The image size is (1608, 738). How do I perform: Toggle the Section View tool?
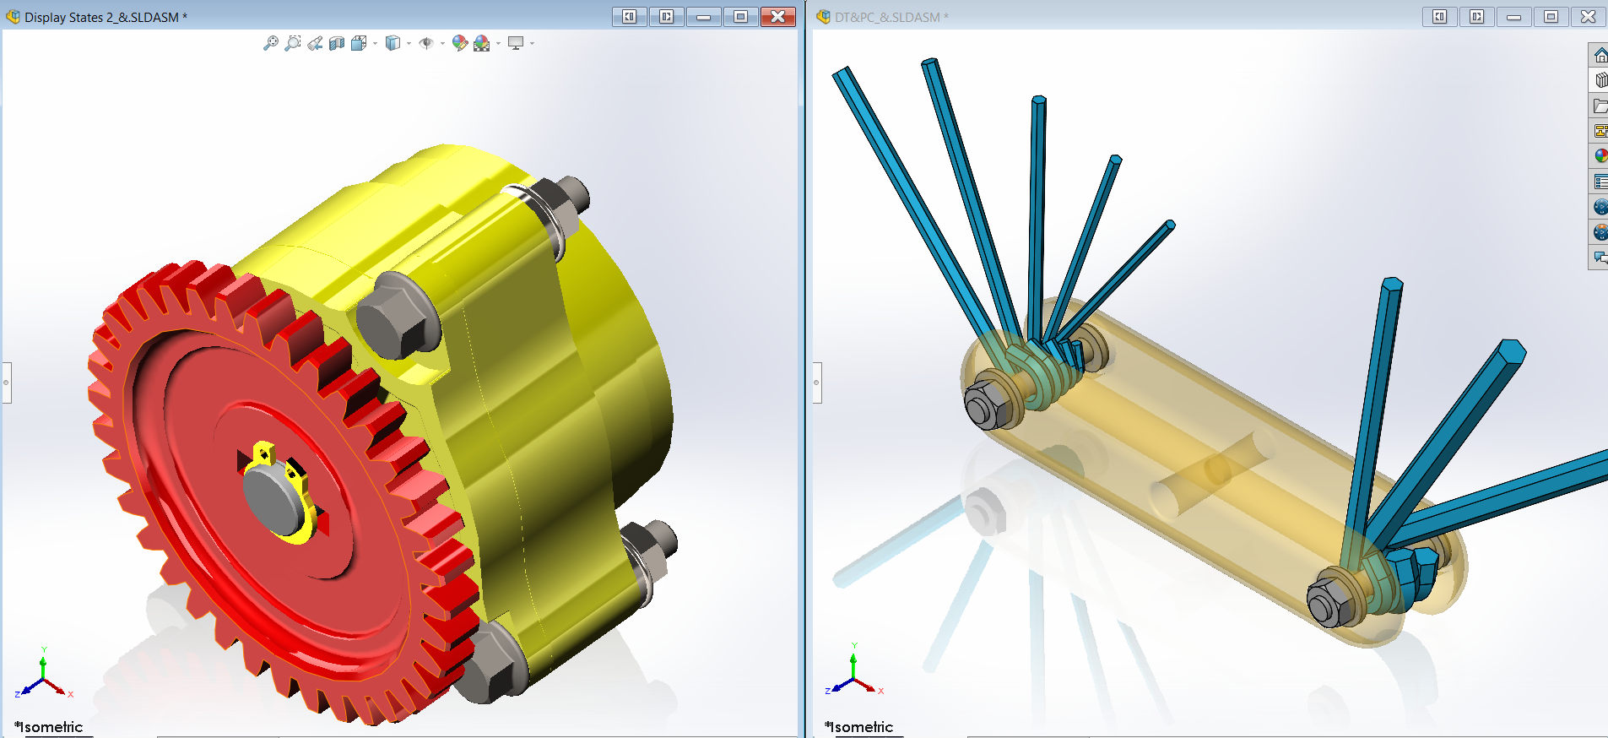[337, 43]
